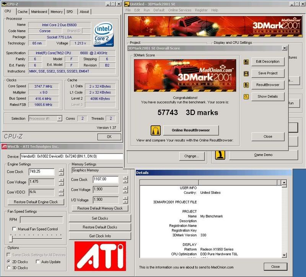Image resolution: width=306 pixels, height=277 pixels.
Task: Open the Memory tab in CPU-Z
Action: 57,12
